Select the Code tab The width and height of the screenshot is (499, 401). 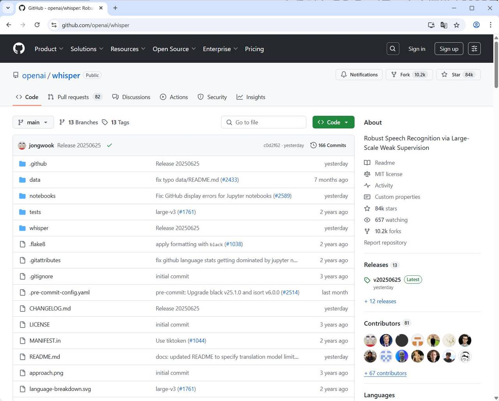pyautogui.click(x=27, y=97)
